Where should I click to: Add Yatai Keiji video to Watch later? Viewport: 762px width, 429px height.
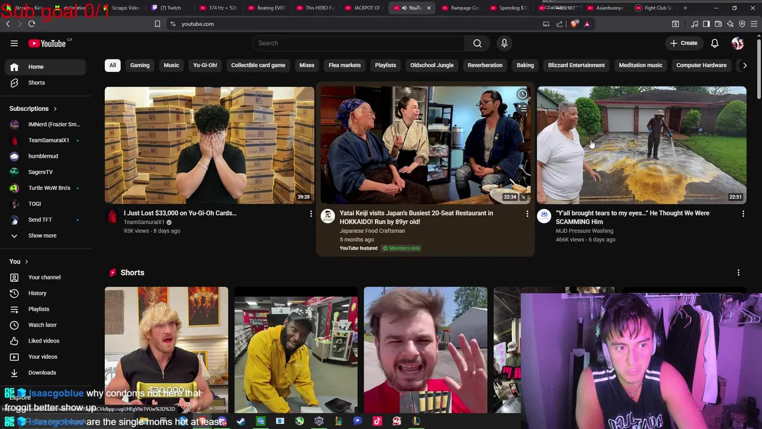[522, 94]
